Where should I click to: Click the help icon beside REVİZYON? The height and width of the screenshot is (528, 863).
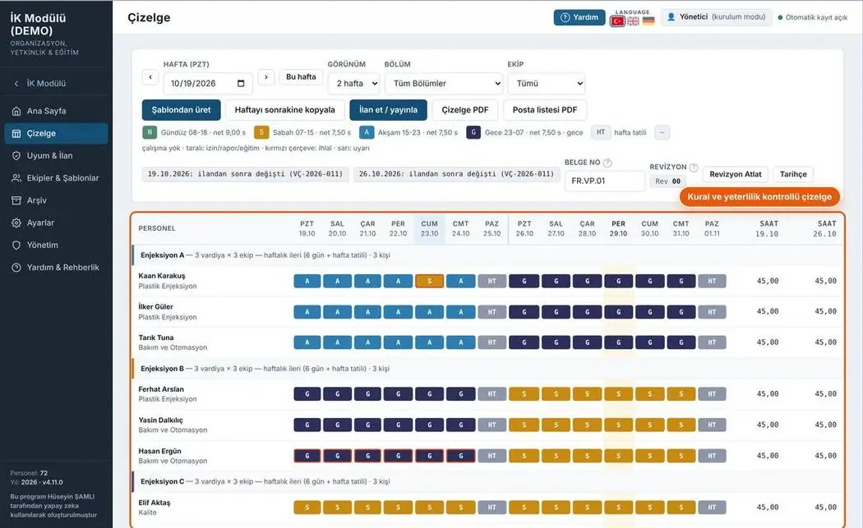pos(694,168)
